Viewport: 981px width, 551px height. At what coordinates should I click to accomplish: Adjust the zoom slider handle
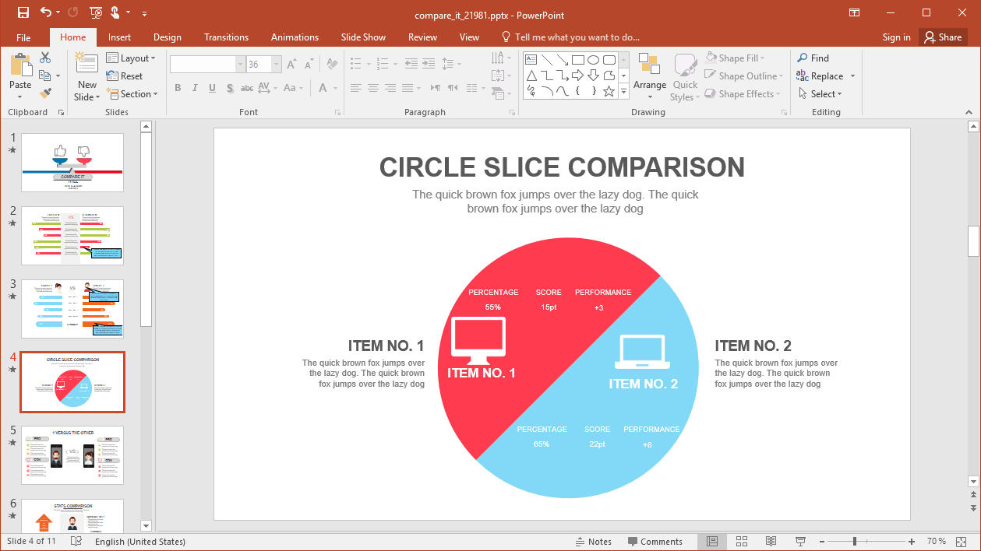point(855,542)
